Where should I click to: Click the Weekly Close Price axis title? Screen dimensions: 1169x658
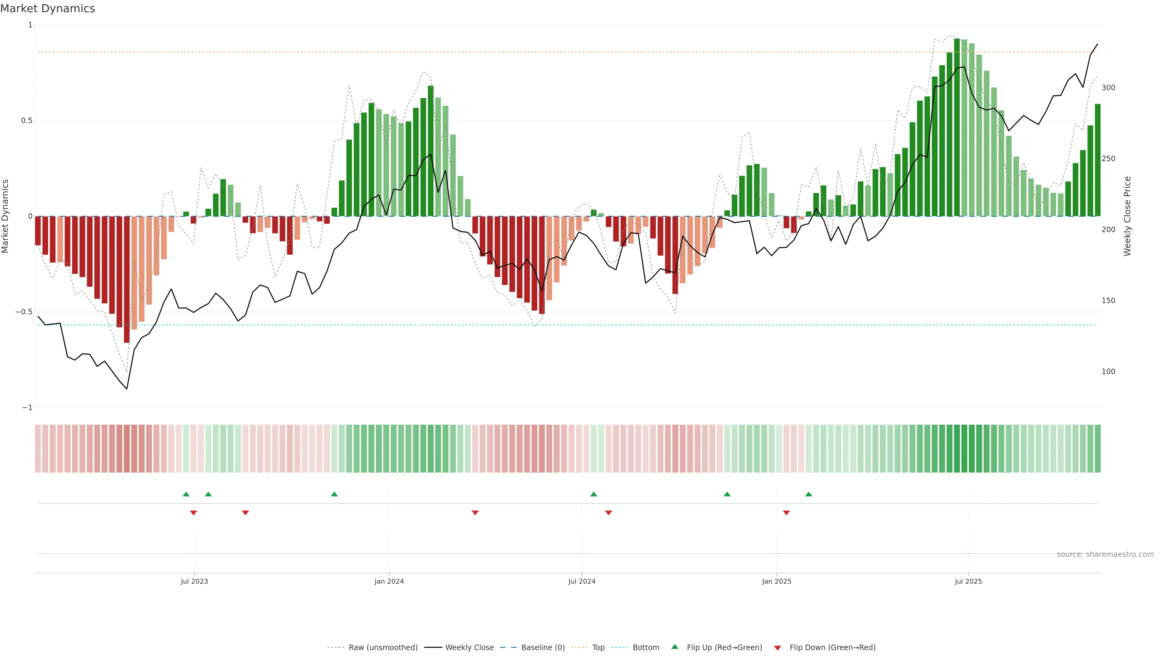pos(1128,216)
